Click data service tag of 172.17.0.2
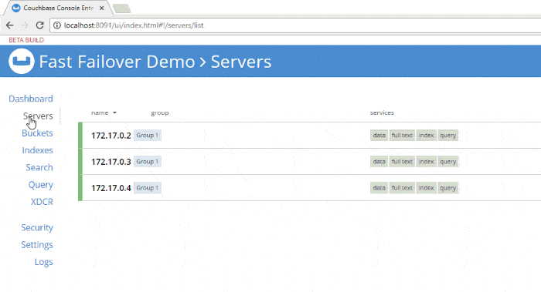This screenshot has width=541, height=292. (379, 135)
